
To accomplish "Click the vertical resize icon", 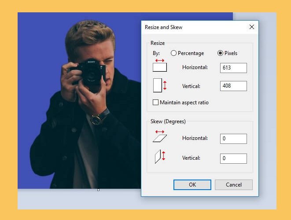I will (x=160, y=85).
